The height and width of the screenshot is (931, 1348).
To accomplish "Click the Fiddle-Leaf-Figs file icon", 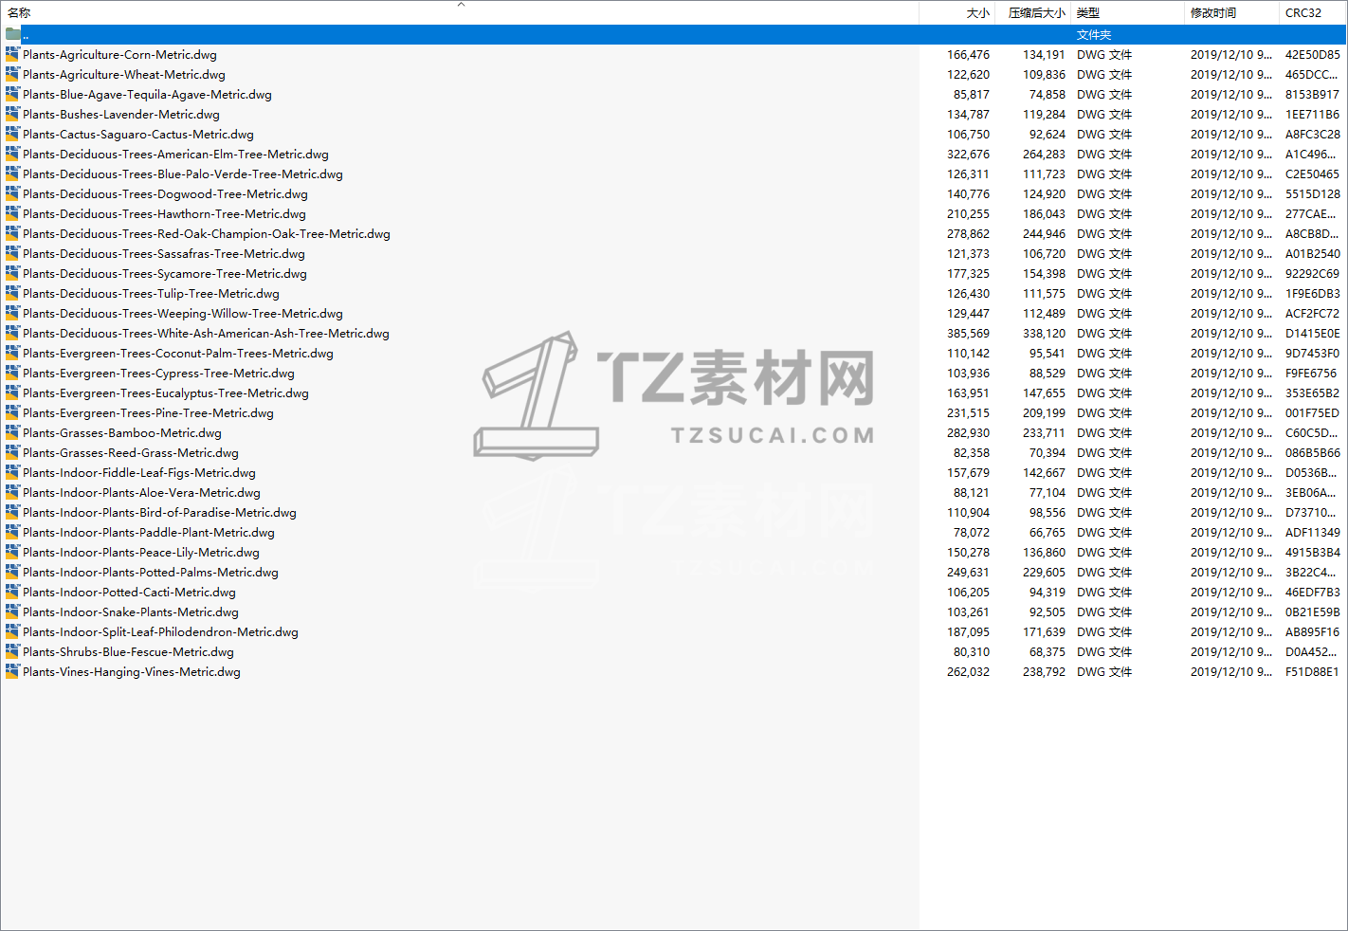I will point(12,473).
